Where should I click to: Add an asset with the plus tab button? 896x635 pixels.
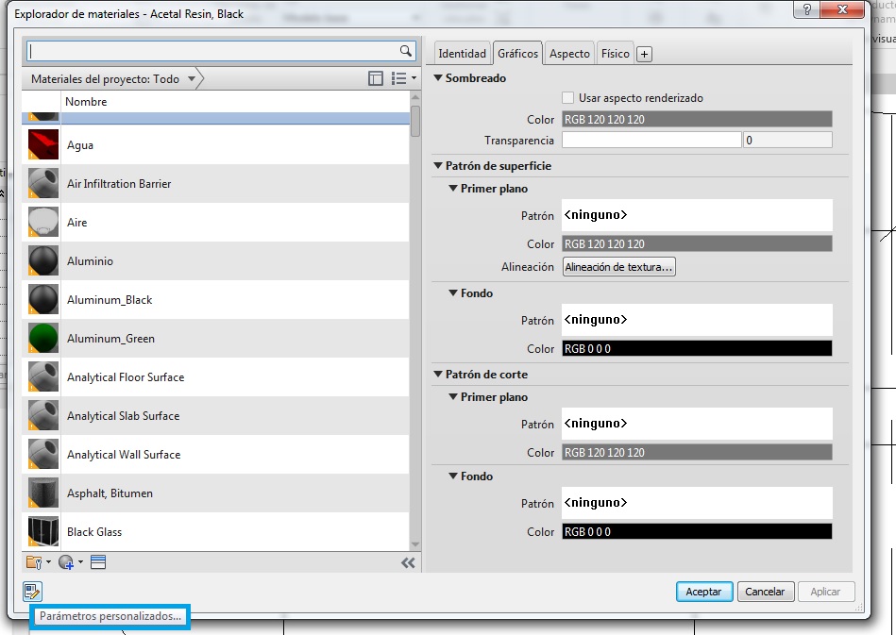644,55
